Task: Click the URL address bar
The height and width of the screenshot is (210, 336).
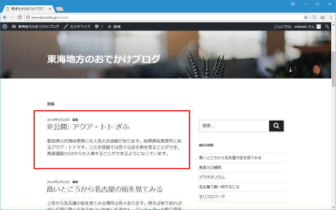Action: coord(166,17)
